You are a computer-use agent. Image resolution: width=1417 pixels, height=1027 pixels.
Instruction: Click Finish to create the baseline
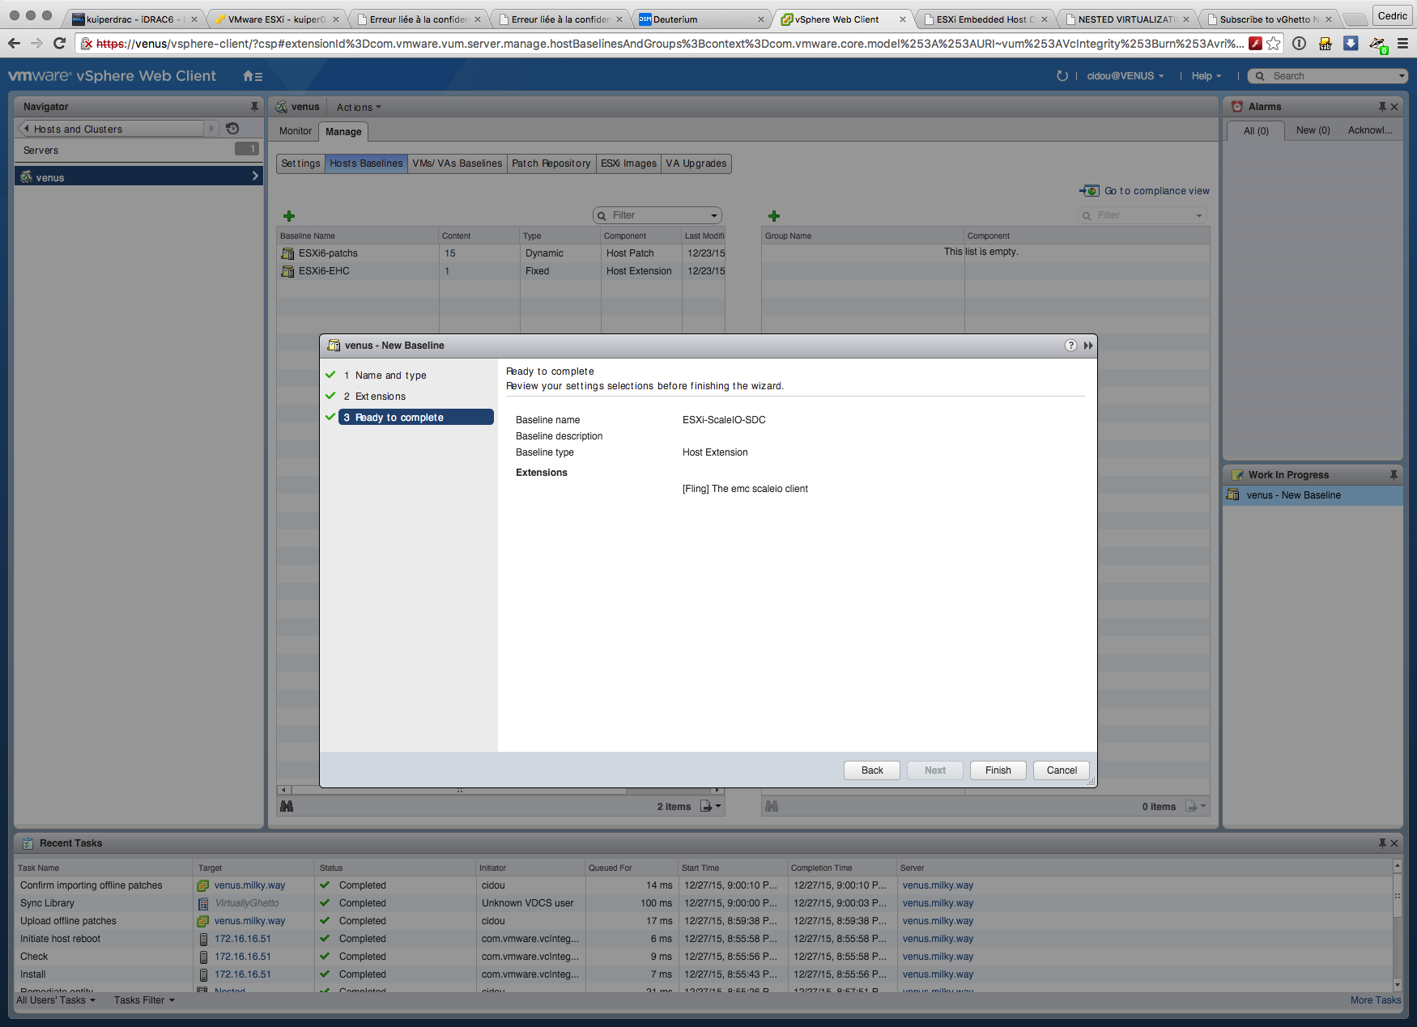pos(998,770)
